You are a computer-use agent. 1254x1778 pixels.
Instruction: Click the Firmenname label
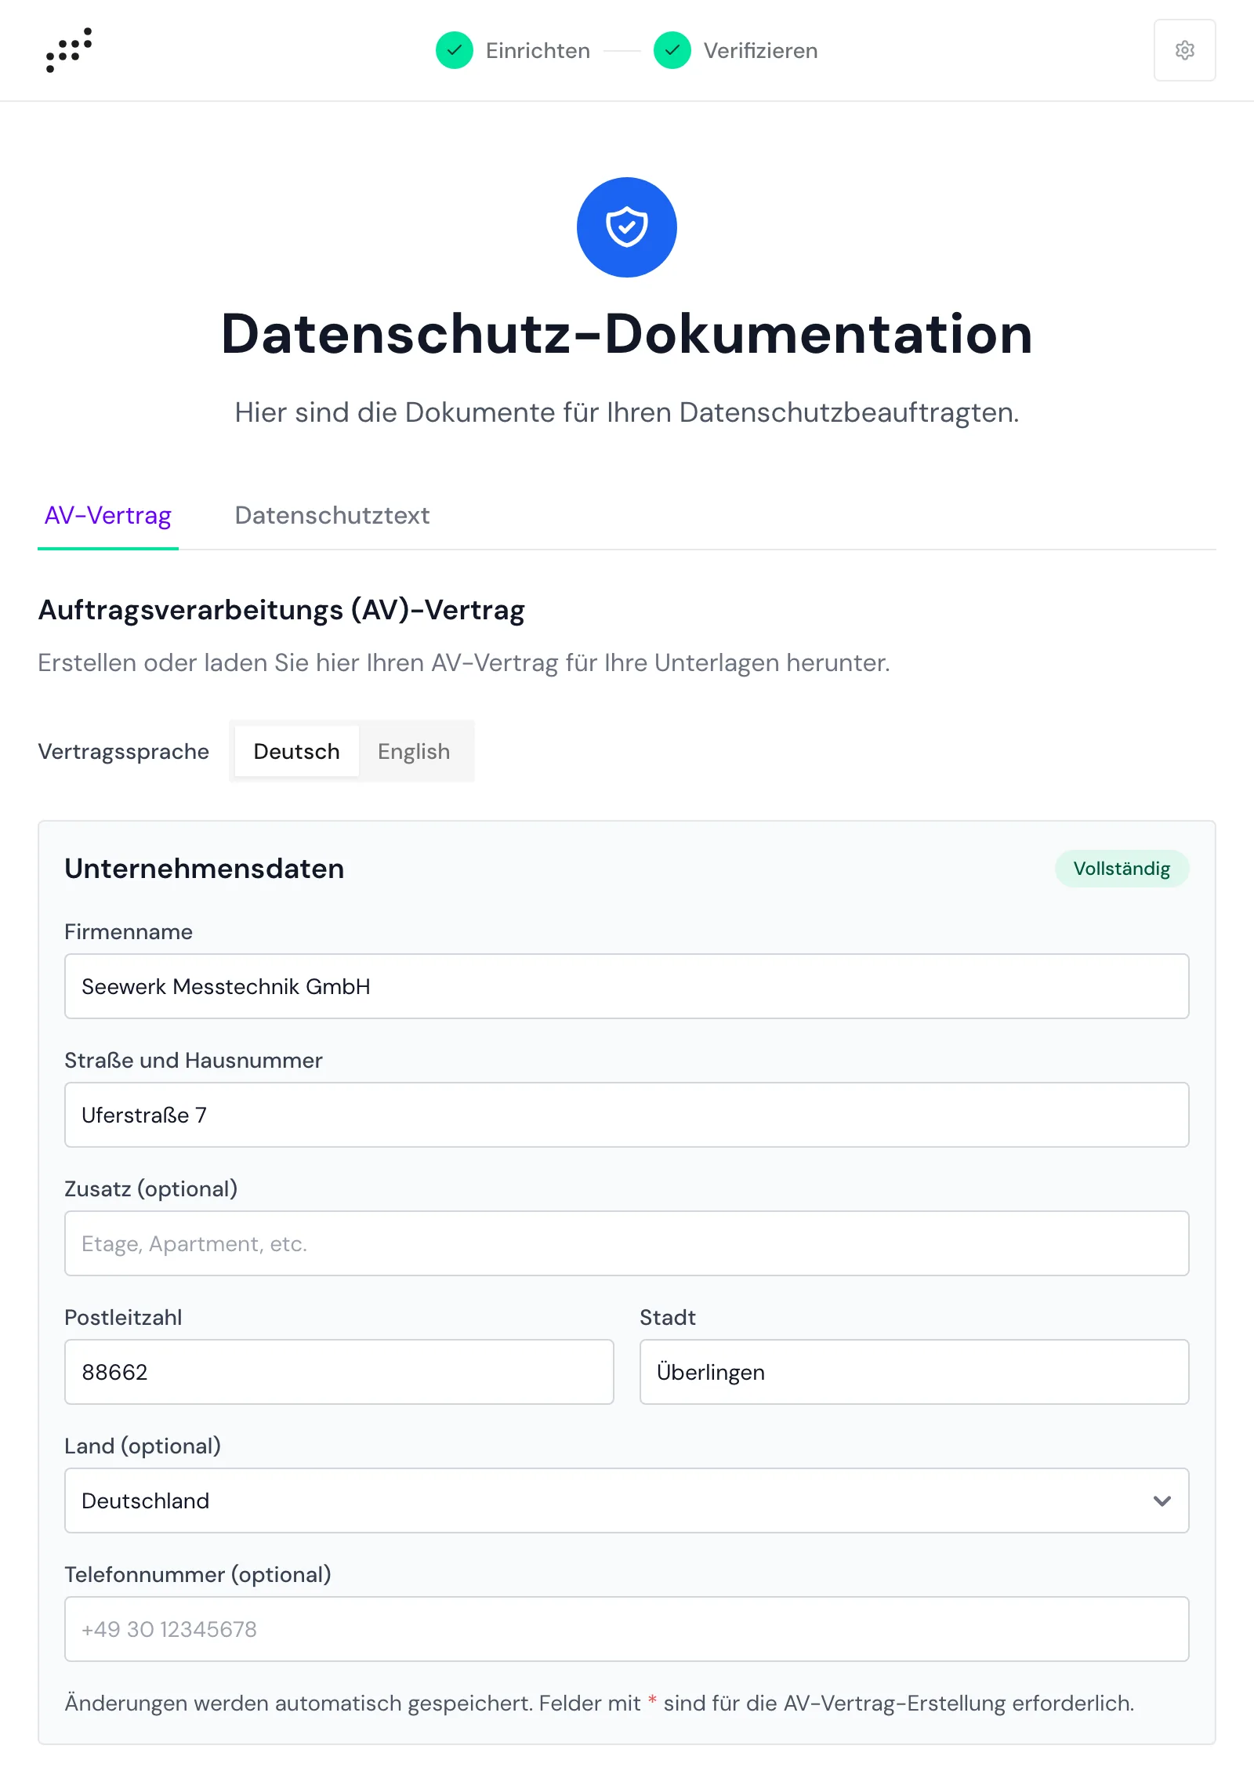coord(129,931)
